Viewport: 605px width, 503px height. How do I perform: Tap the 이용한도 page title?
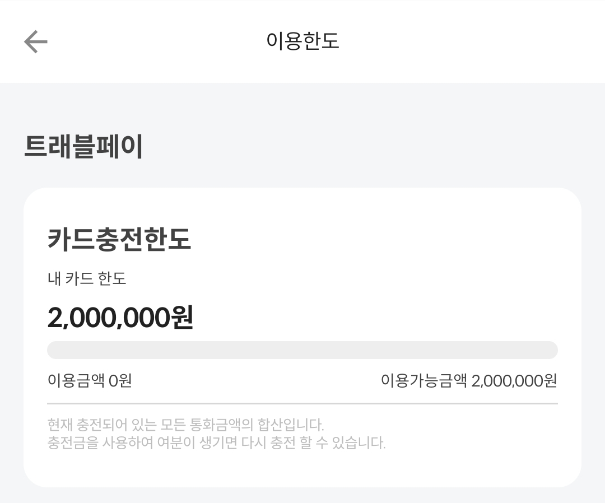click(302, 41)
